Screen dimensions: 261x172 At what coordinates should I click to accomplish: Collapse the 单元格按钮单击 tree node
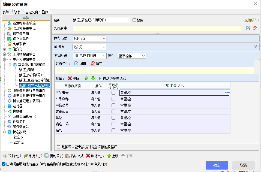4,59
